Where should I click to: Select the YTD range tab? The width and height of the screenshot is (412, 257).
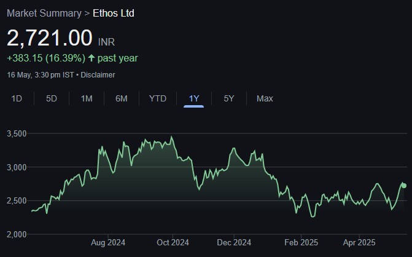pyautogui.click(x=158, y=98)
